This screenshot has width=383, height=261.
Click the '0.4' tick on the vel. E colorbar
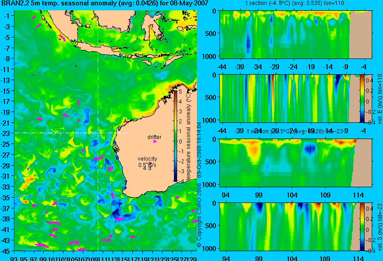click(369, 80)
